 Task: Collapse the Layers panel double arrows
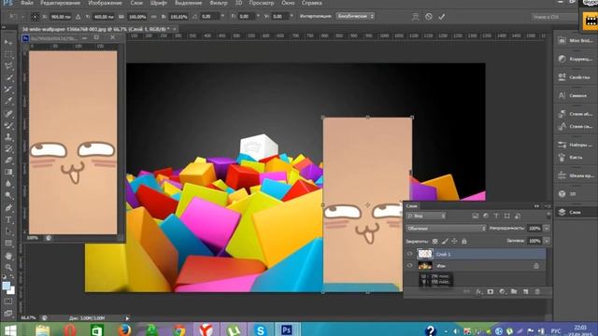(x=537, y=206)
